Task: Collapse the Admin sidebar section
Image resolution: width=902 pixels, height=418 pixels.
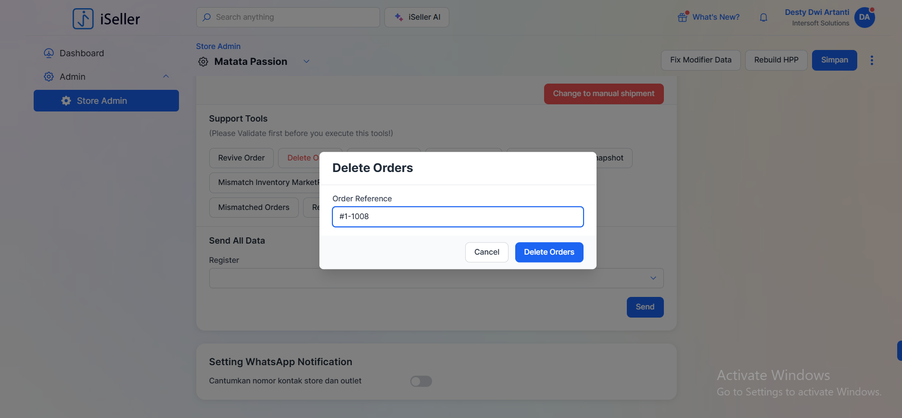Action: 166,76
